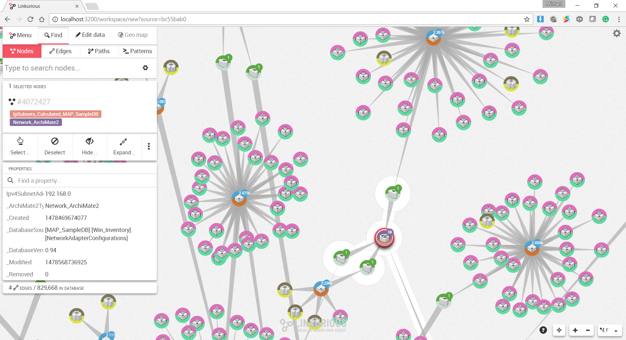This screenshot has width=626, height=340.
Task: Toggle the Edit data mode
Action: (90, 35)
